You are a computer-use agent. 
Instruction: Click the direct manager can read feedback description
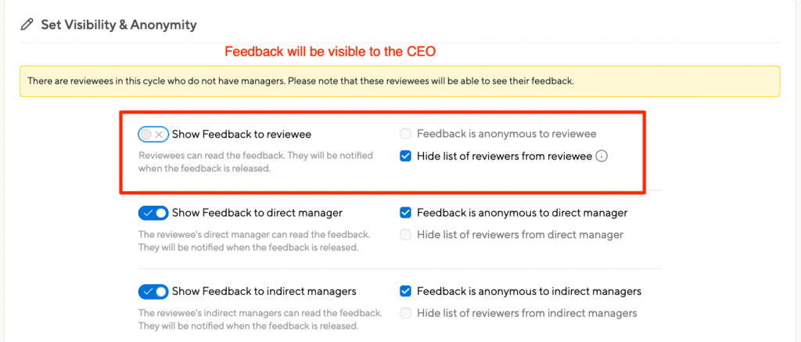tap(254, 241)
